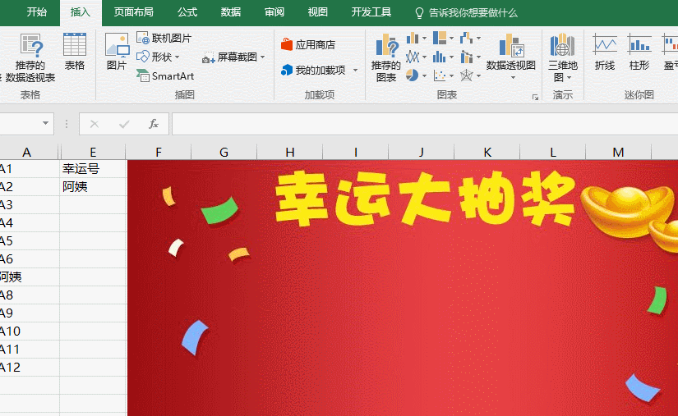Insert a statistic histogram chart
Image resolution: width=678 pixels, height=416 pixels.
[440, 57]
